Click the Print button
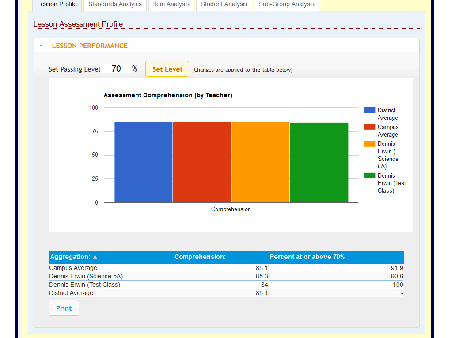Viewport: 455px width, 338px height. tap(64, 308)
